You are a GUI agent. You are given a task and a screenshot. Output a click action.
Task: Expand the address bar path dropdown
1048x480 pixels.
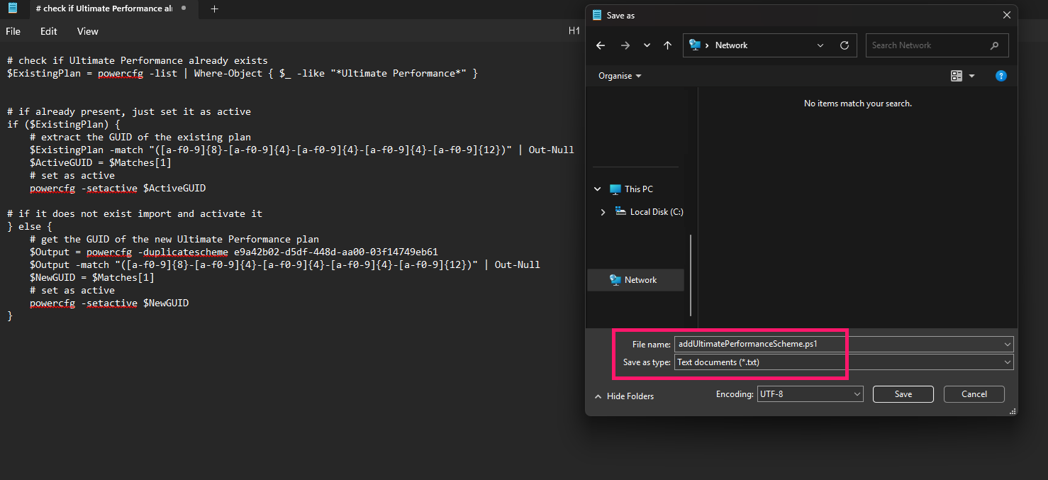pos(820,45)
